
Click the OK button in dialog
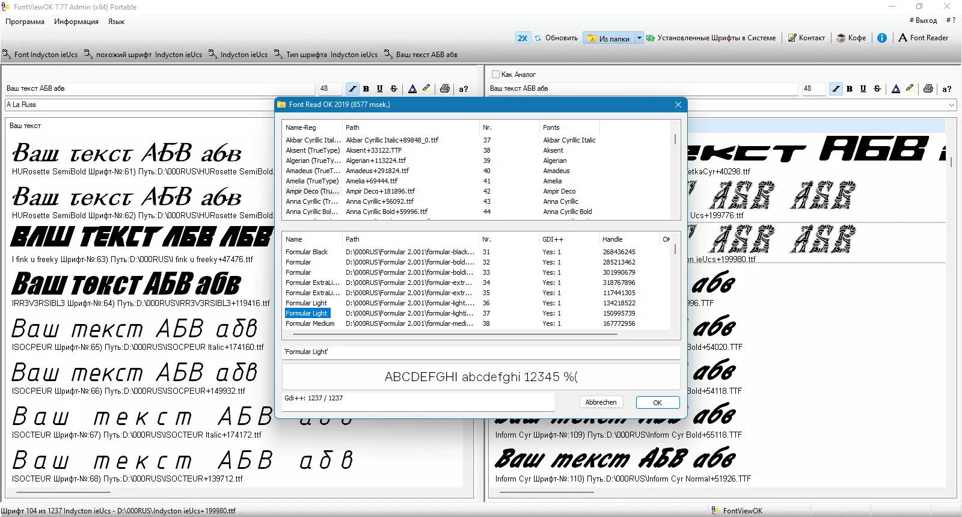[x=657, y=403]
